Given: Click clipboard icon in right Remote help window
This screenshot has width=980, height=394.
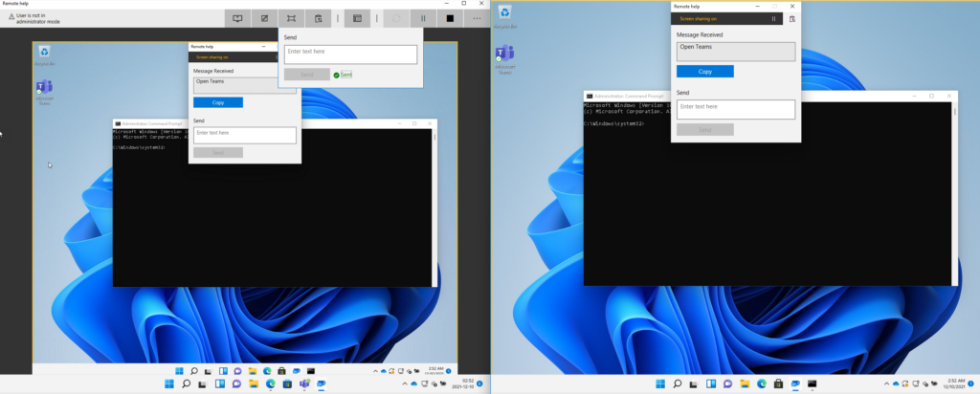Looking at the screenshot, I should (791, 19).
